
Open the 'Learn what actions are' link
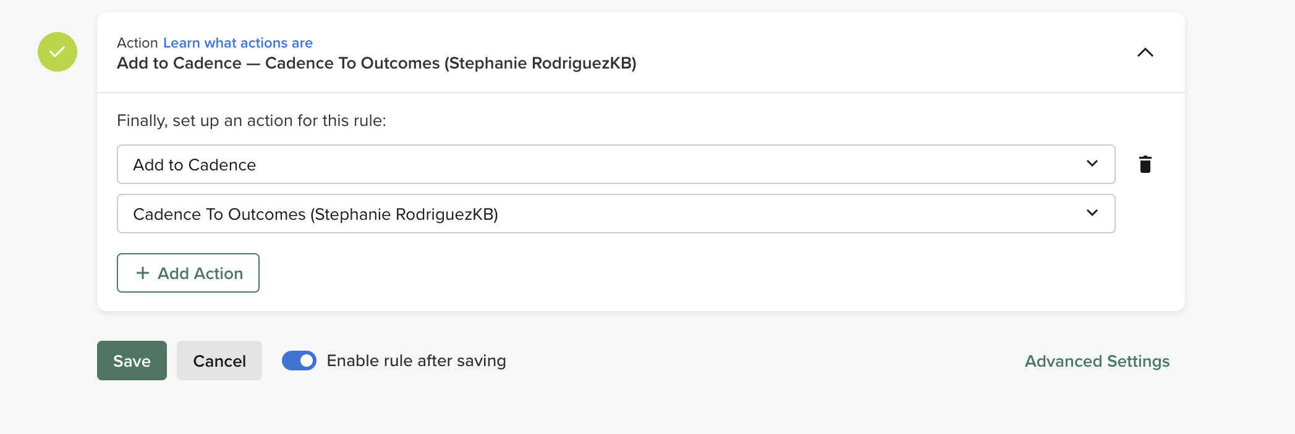[x=237, y=43]
